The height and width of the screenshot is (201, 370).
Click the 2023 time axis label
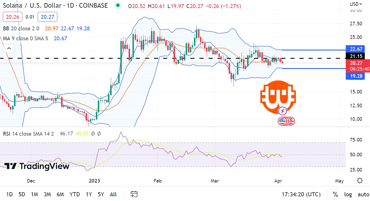(94, 181)
